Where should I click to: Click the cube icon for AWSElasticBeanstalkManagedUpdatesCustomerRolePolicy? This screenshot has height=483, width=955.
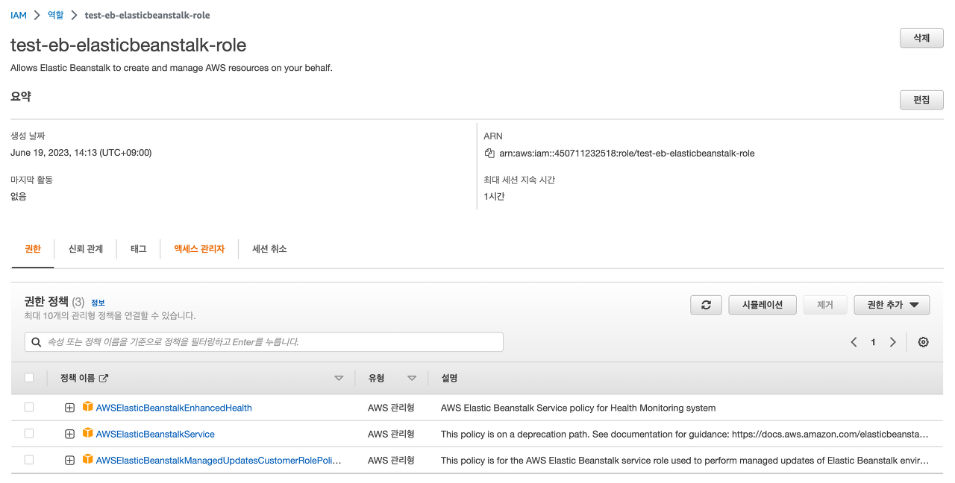point(87,459)
